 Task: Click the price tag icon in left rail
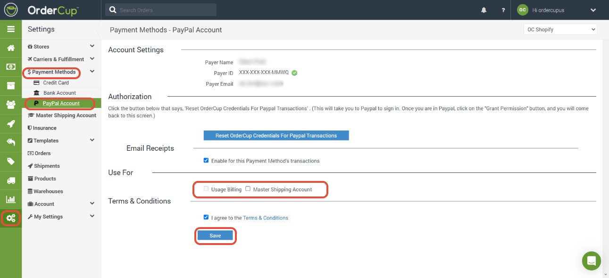[x=11, y=162]
